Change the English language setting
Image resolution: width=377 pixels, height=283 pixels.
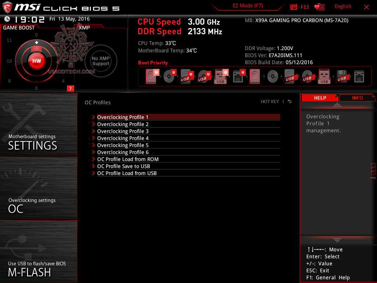coord(343,7)
